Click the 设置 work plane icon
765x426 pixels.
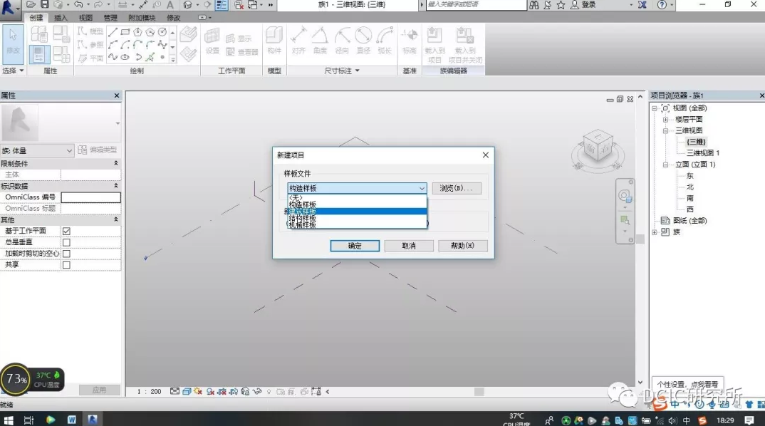click(x=212, y=41)
